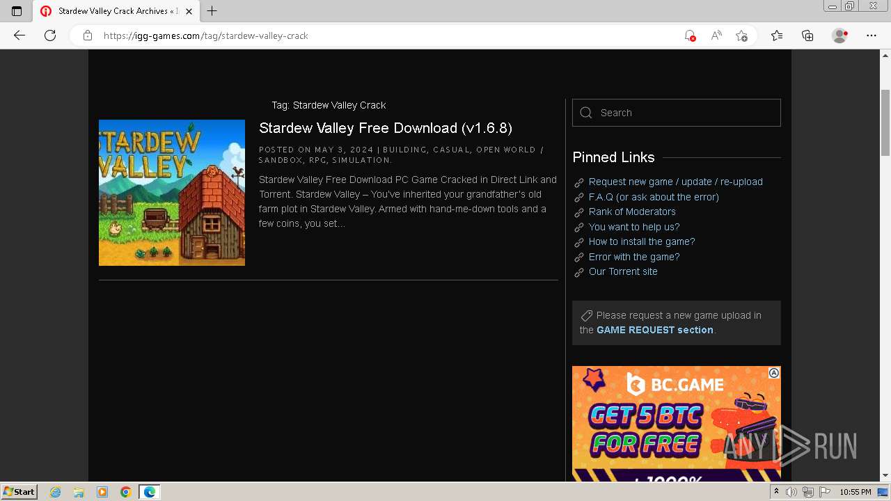Screen dimensions: 891x501
Task: Open Collections icon in toolbar
Action: (807, 35)
